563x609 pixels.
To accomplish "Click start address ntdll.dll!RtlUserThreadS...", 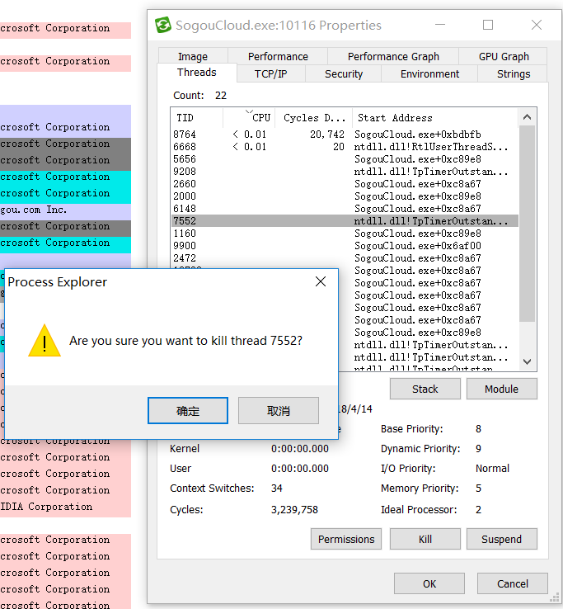I will [x=431, y=147].
